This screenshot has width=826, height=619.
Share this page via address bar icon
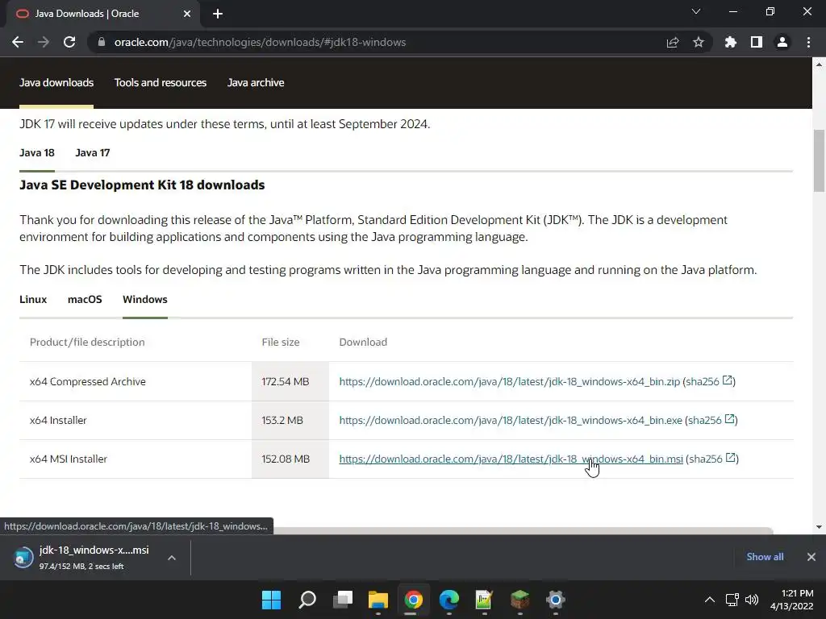tap(673, 42)
